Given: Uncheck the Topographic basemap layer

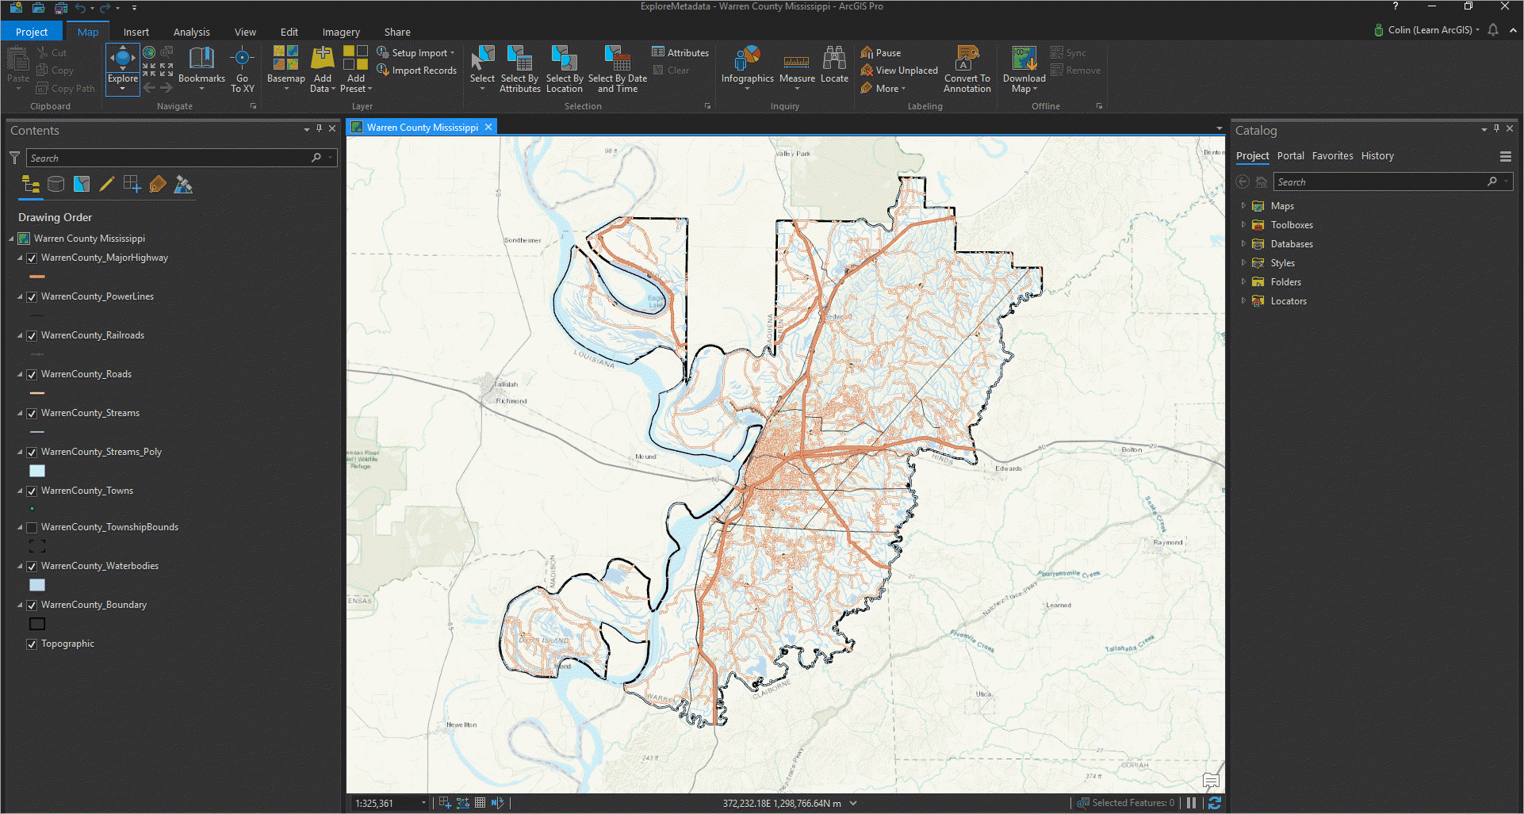Looking at the screenshot, I should (x=32, y=644).
